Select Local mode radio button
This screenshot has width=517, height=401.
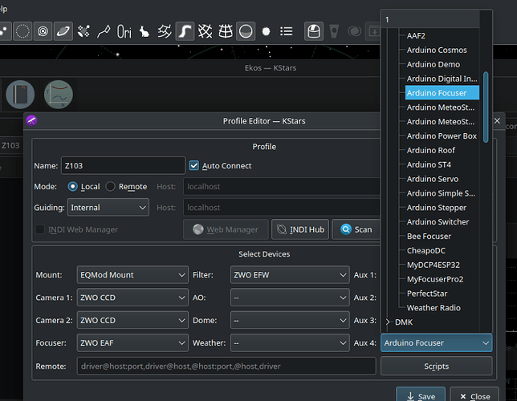(72, 187)
